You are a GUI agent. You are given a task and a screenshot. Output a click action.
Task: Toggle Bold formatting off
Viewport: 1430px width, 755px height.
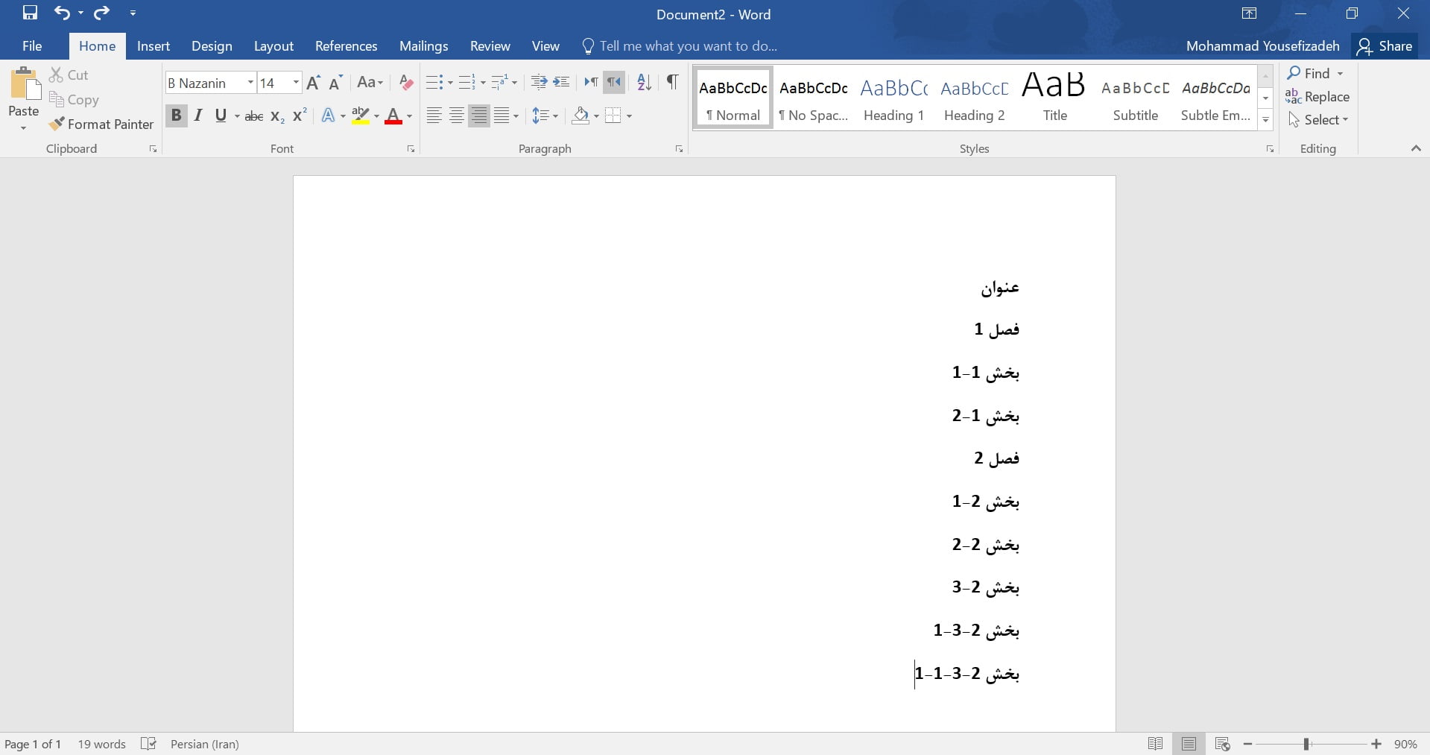(x=176, y=116)
